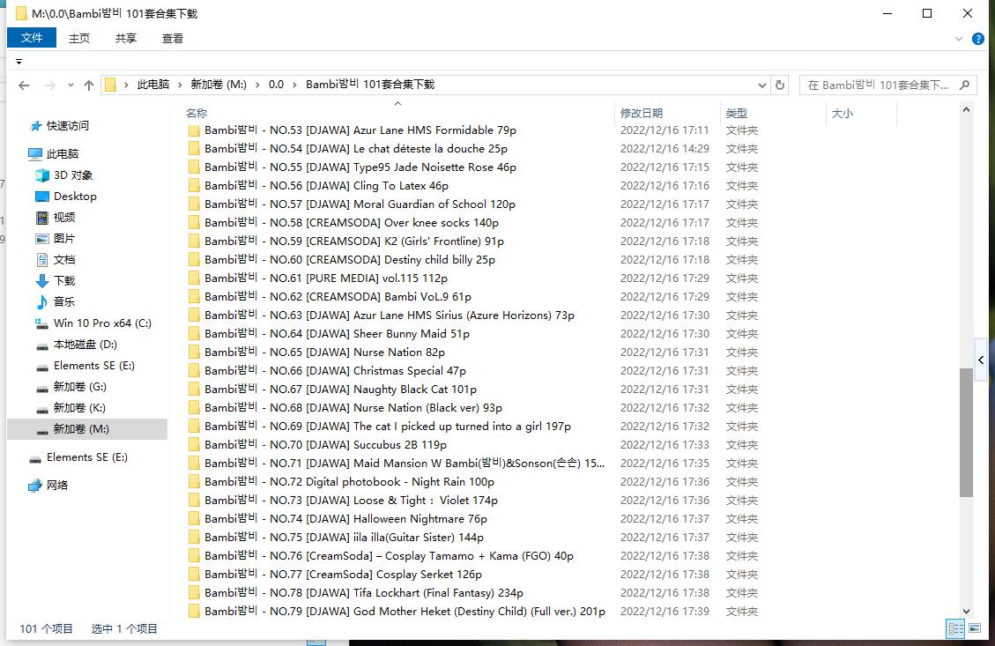Open 图片 folder in the sidebar
This screenshot has width=995, height=646.
coord(56,239)
